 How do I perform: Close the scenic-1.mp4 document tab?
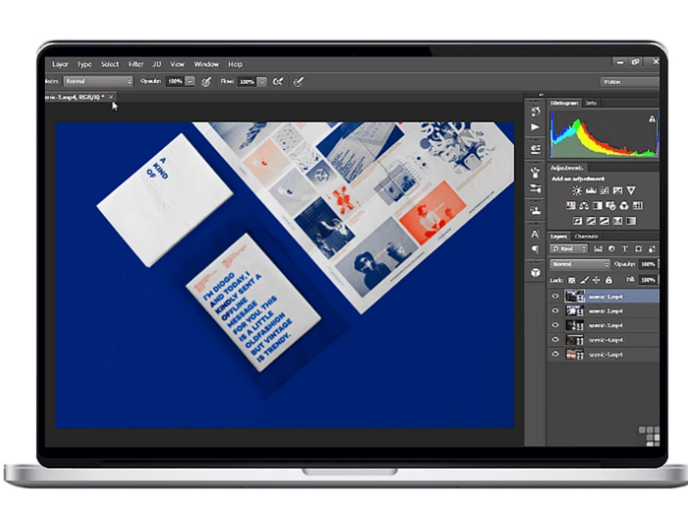tap(111, 97)
